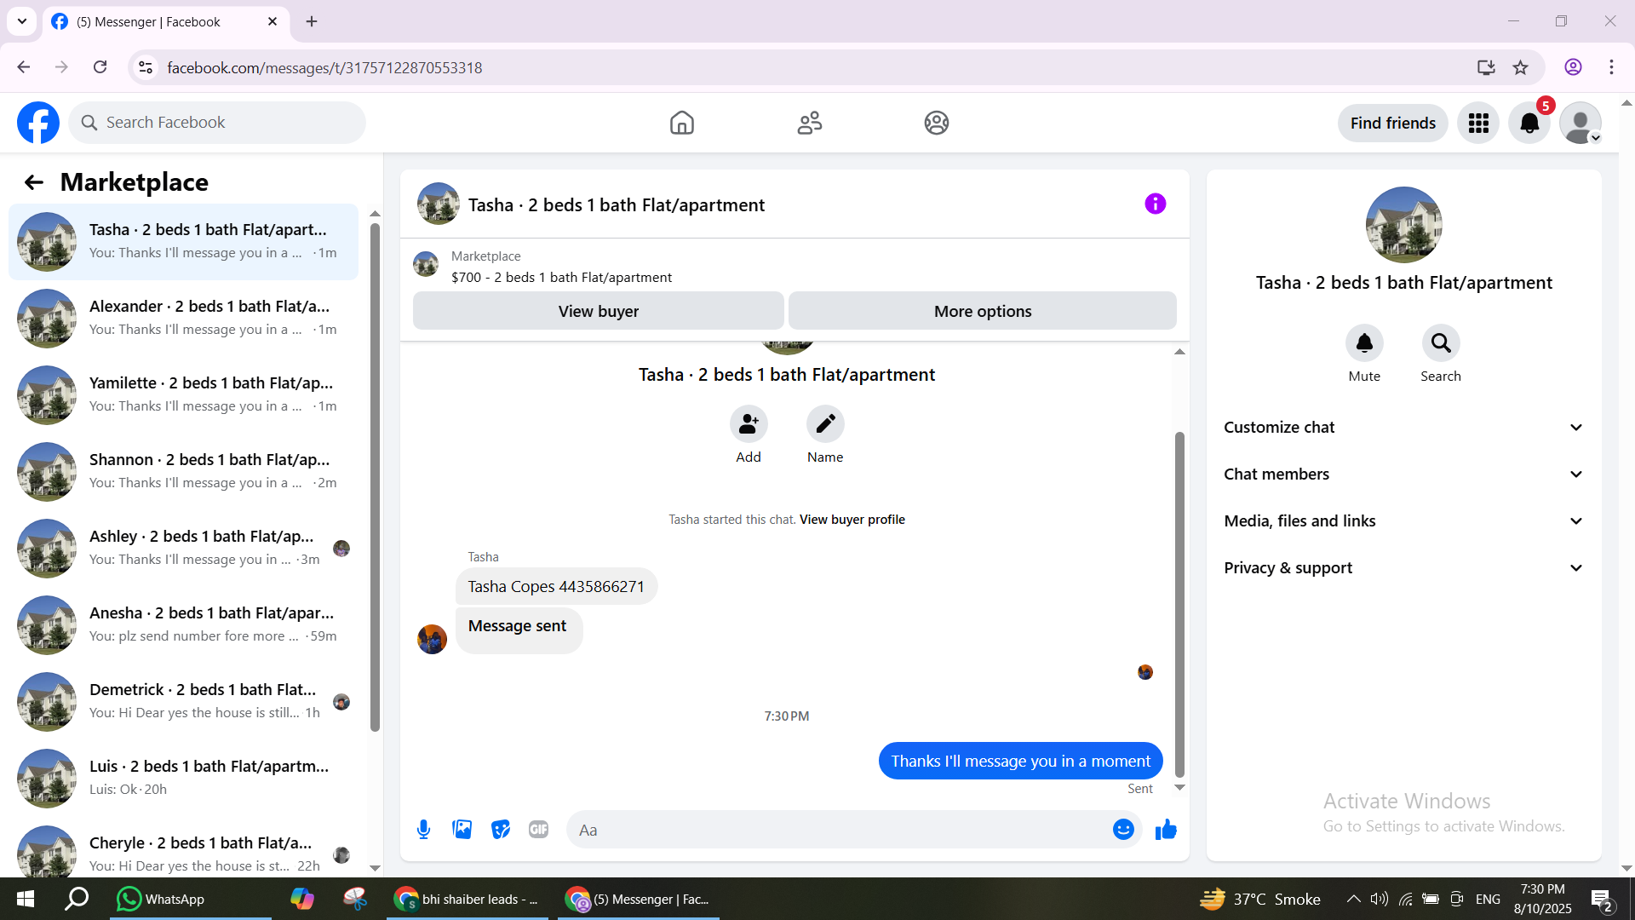Click the conversation list scrollbar
1635x920 pixels.
tap(375, 477)
